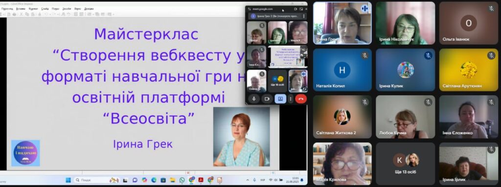This screenshot has height=187, width=501.
Task: Click the Windows Start button
Action: click(68, 180)
